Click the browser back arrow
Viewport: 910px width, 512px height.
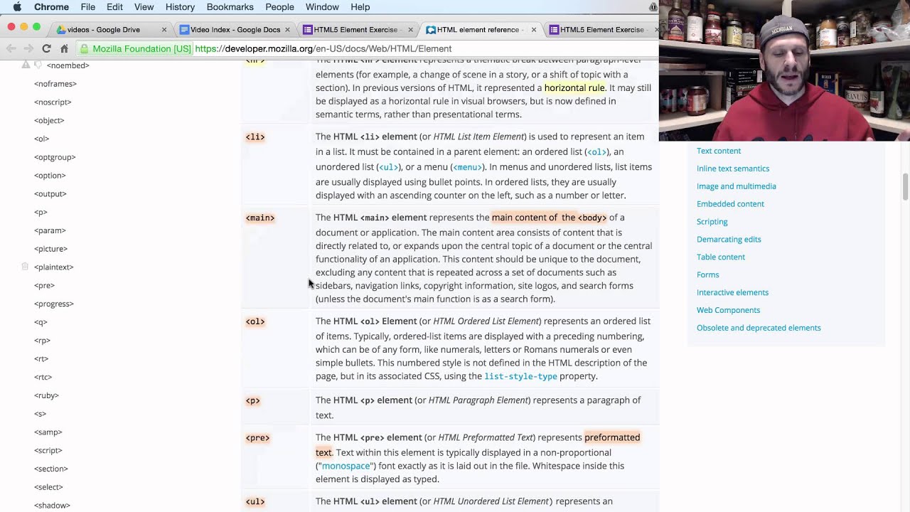click(11, 48)
